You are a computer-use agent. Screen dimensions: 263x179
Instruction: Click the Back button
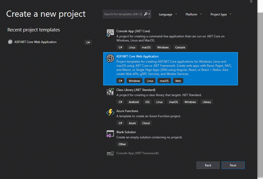[x=208, y=165]
